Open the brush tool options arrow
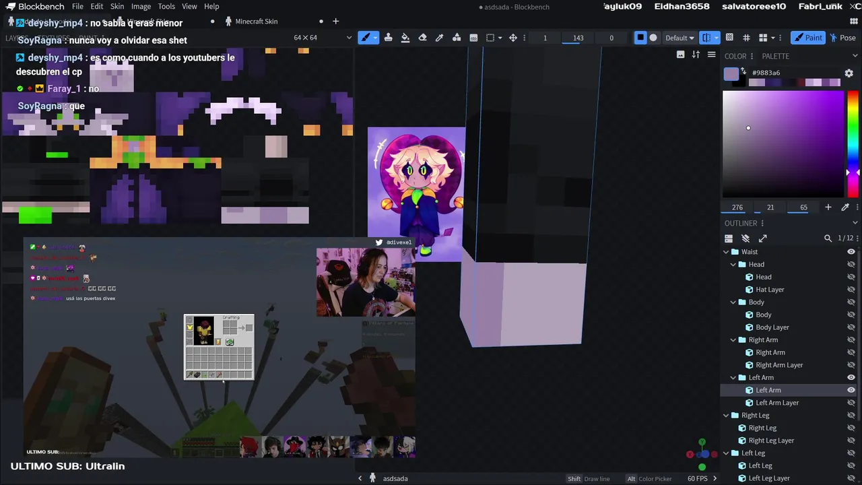 coord(375,38)
